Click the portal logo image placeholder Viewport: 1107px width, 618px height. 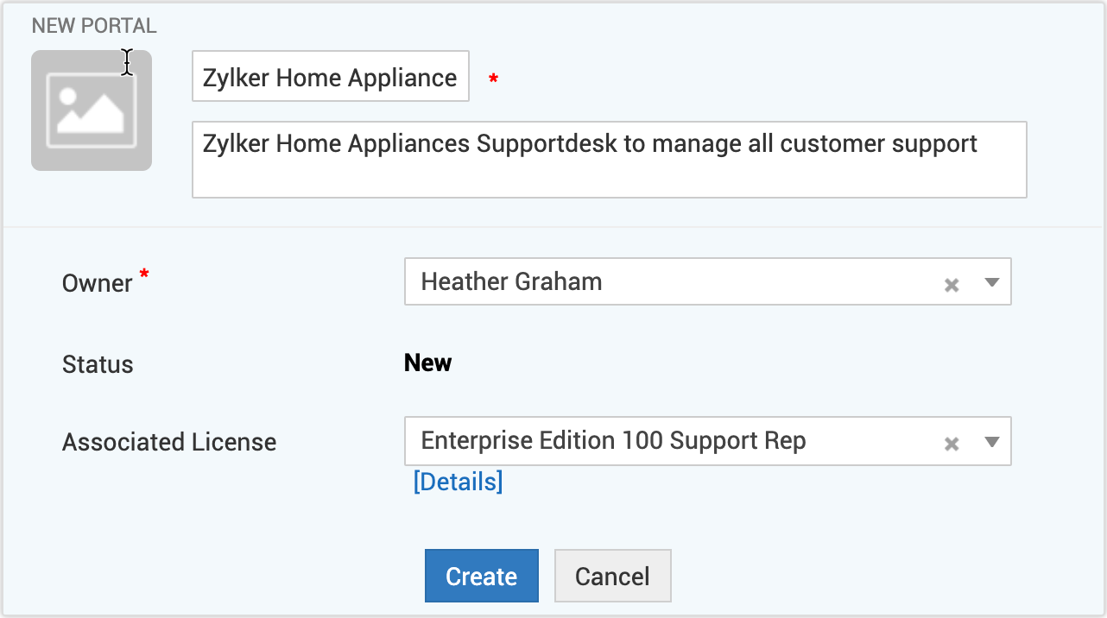(92, 110)
